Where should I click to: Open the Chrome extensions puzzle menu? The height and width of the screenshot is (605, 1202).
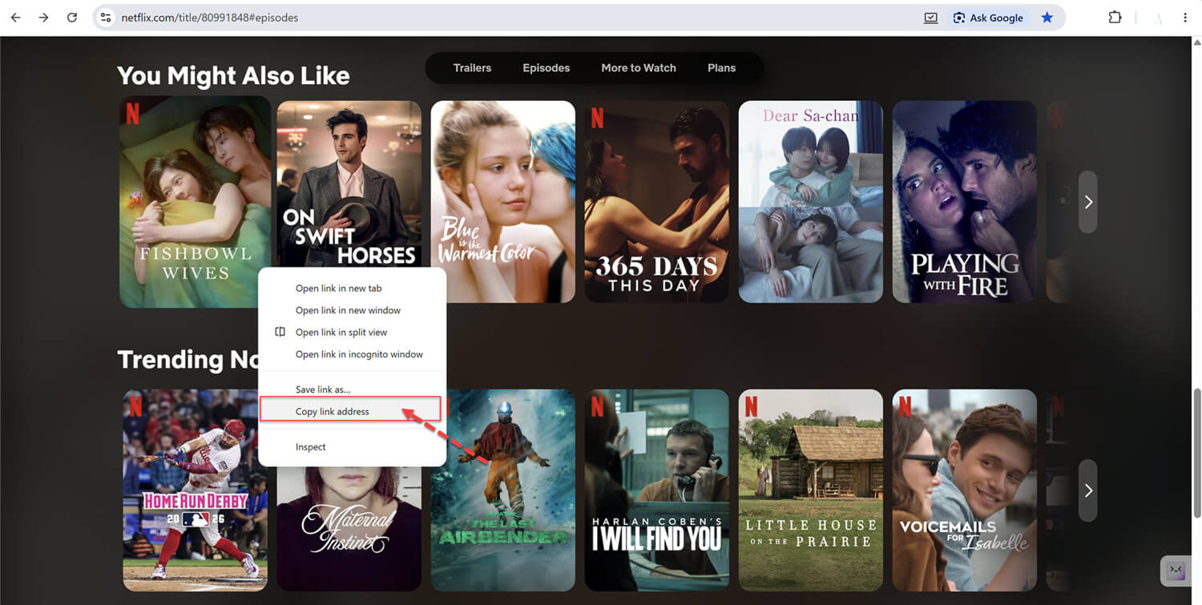click(x=1115, y=18)
